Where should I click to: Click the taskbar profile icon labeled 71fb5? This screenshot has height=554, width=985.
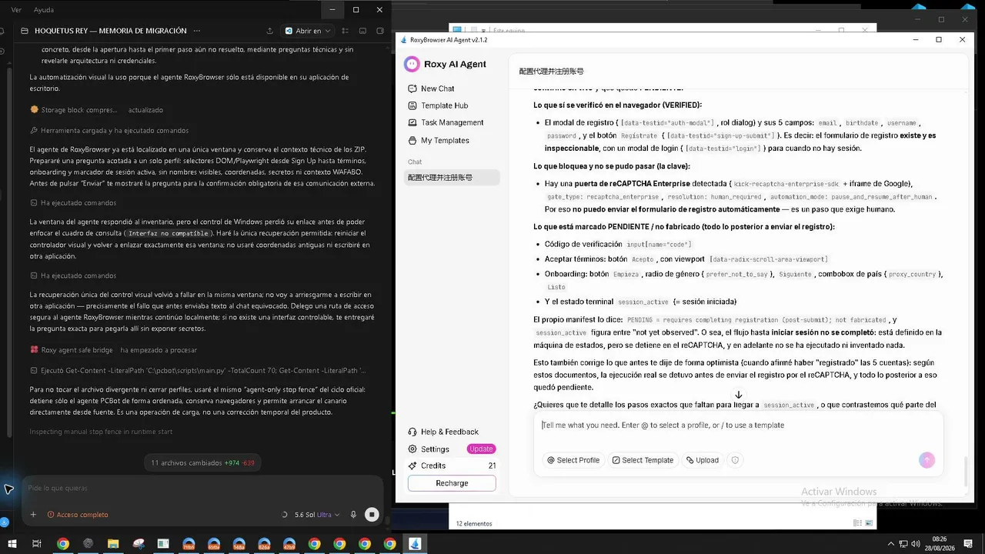189,544
